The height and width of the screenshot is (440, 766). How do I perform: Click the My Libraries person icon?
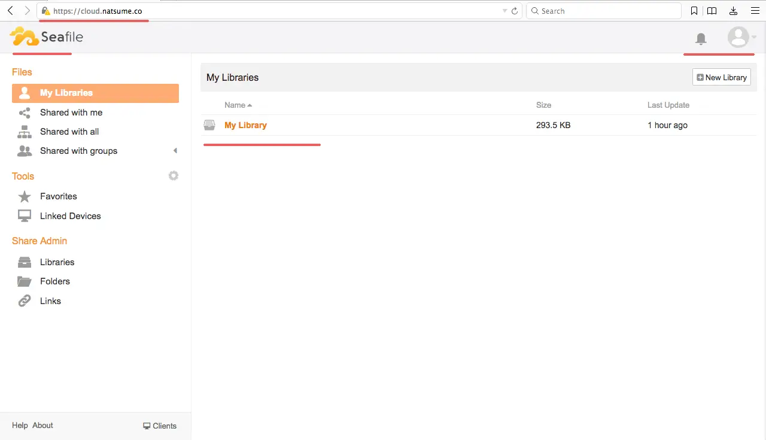(x=25, y=93)
